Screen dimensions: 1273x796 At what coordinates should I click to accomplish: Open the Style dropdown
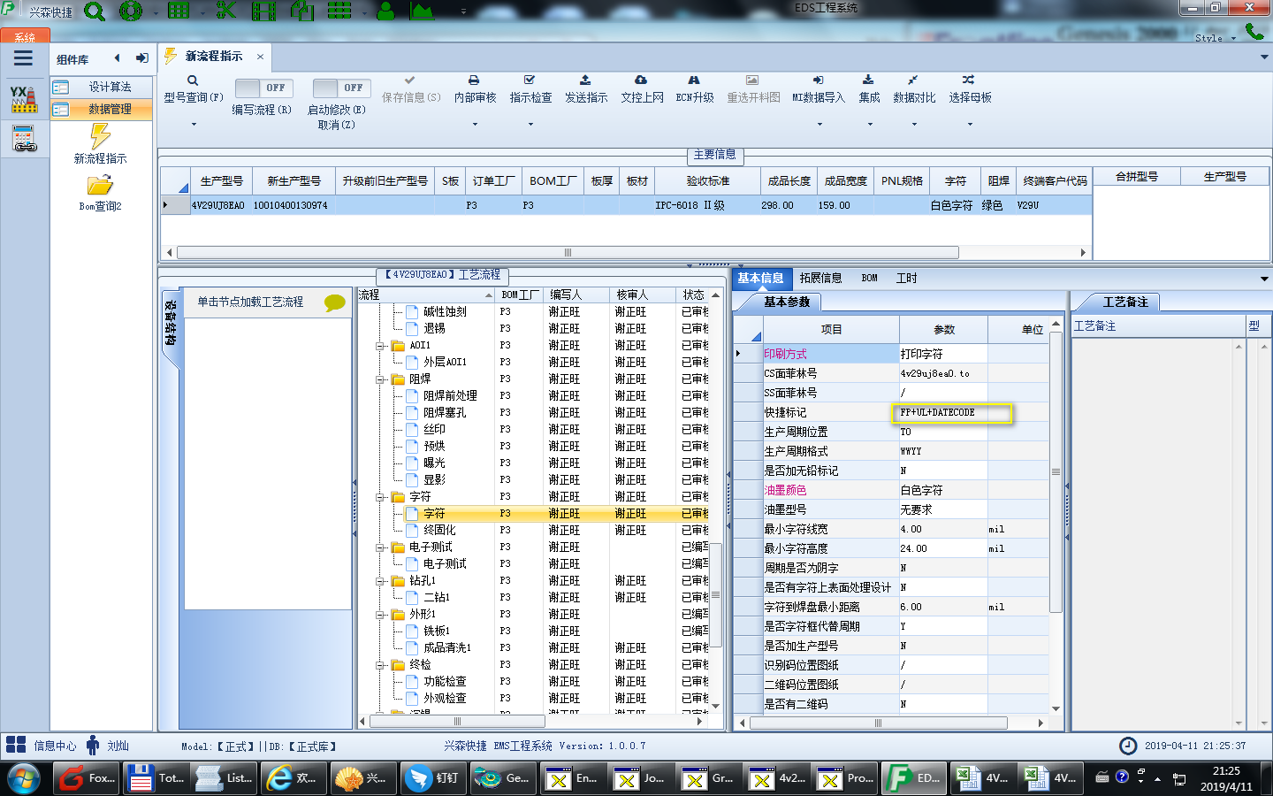(1216, 38)
